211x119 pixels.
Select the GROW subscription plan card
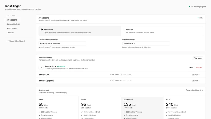click(x=100, y=108)
